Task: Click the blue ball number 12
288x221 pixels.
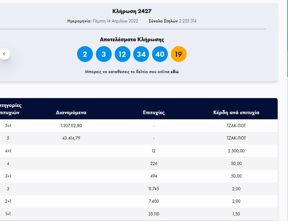Action: point(122,54)
